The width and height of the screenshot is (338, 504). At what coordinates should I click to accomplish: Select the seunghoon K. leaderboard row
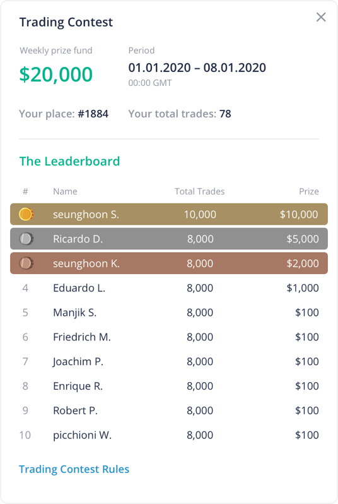click(169, 263)
